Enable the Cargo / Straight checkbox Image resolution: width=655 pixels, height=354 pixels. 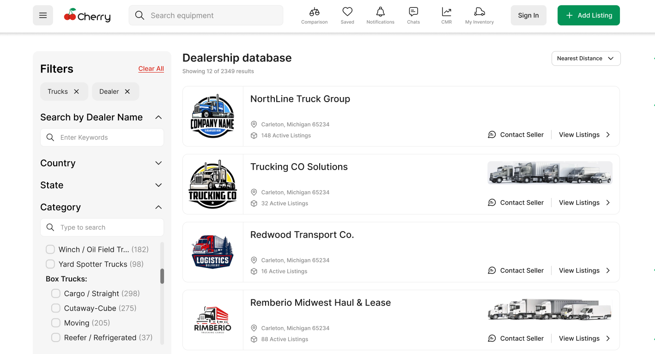point(56,293)
